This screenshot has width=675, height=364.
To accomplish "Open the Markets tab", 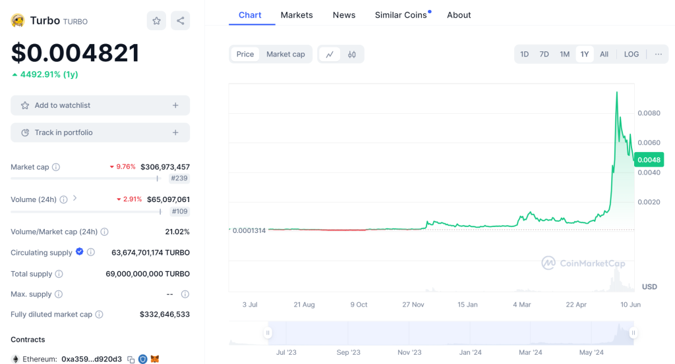I will 297,15.
